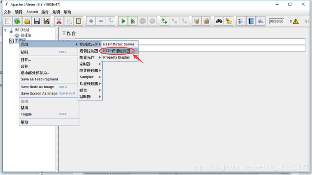Viewport: 312px width, 175px height.
Task: Select HTTP代理服务器 from submenu
Action: [x=120, y=51]
